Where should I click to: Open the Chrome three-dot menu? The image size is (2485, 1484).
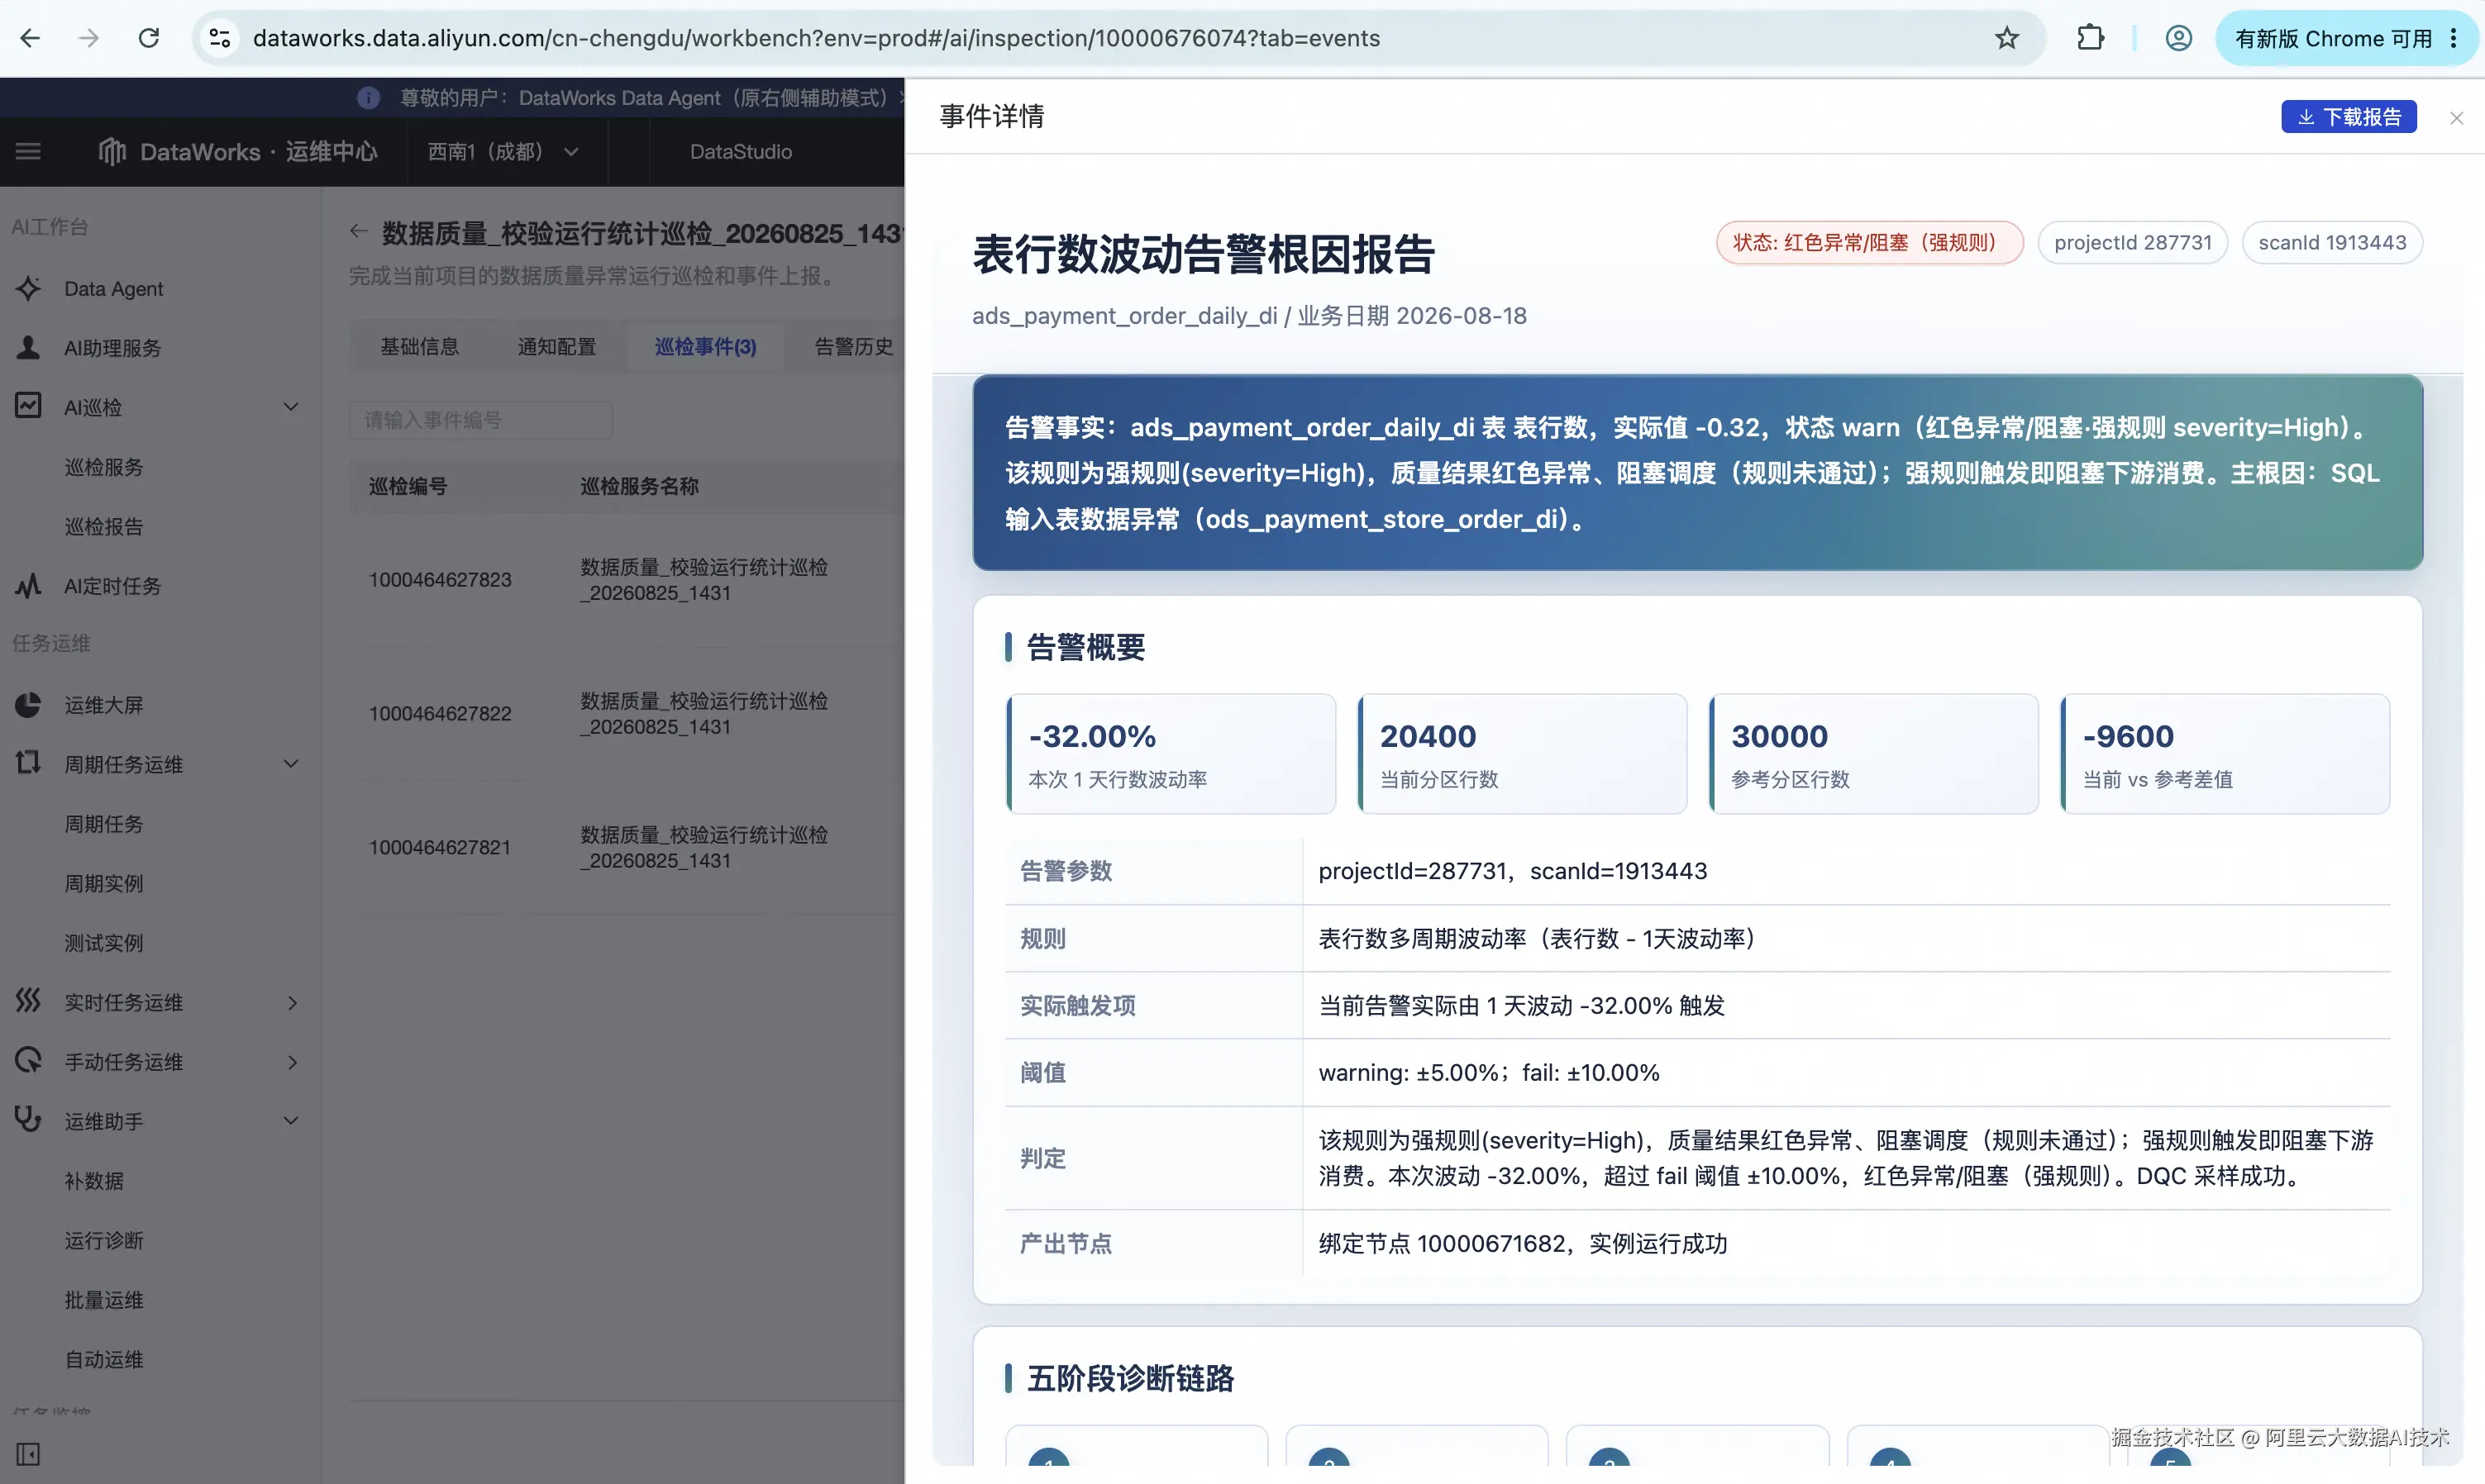(2454, 38)
